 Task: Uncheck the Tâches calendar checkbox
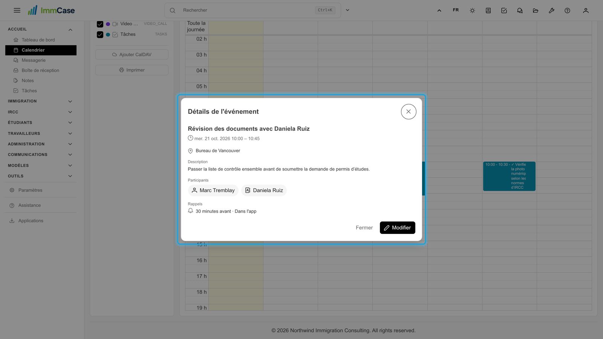(x=100, y=35)
